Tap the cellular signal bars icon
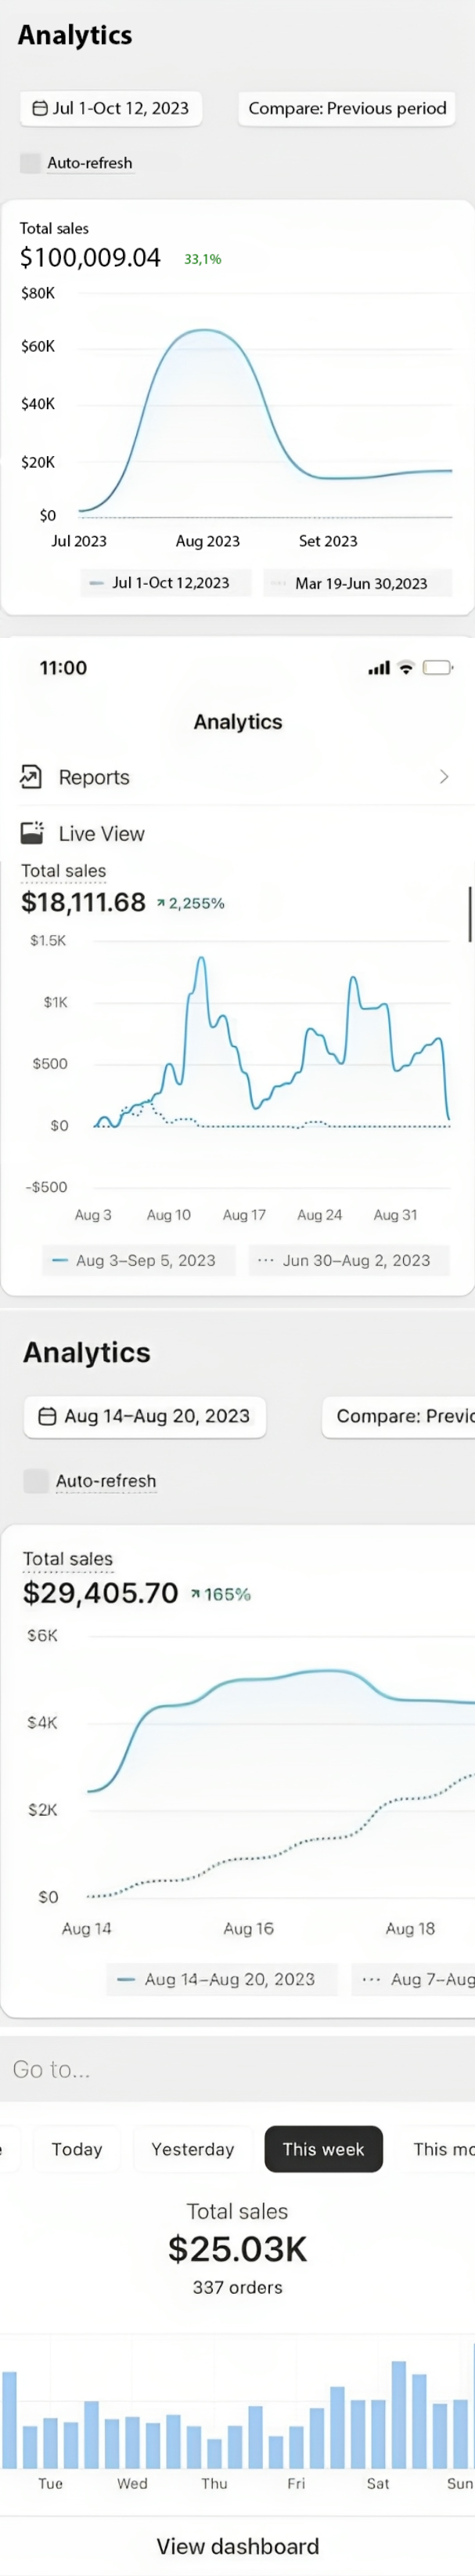The width and height of the screenshot is (475, 2576). pyautogui.click(x=380, y=668)
